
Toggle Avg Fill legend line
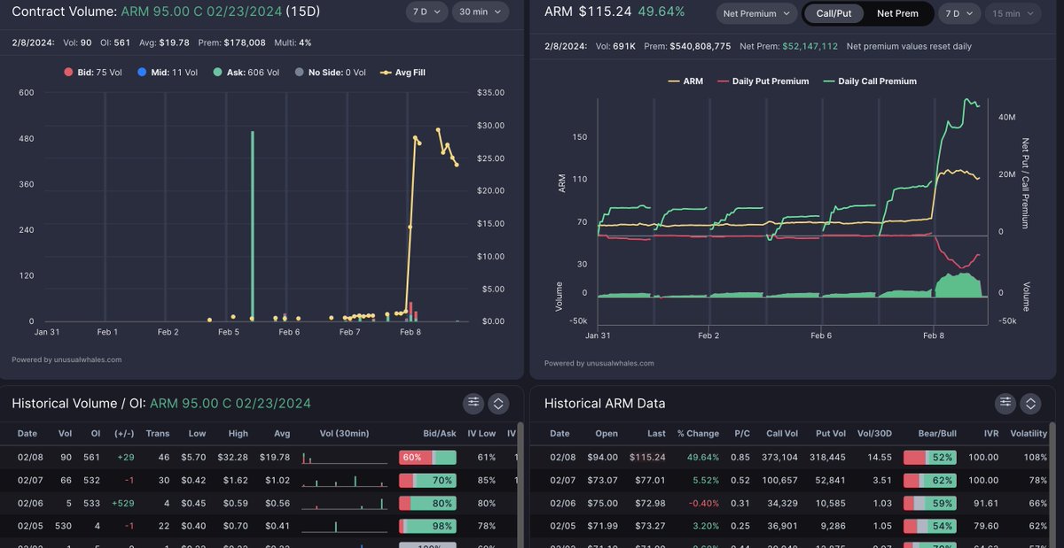(403, 73)
